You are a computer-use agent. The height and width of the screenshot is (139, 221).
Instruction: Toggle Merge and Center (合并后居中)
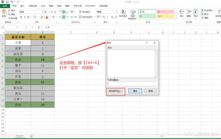point(86,17)
